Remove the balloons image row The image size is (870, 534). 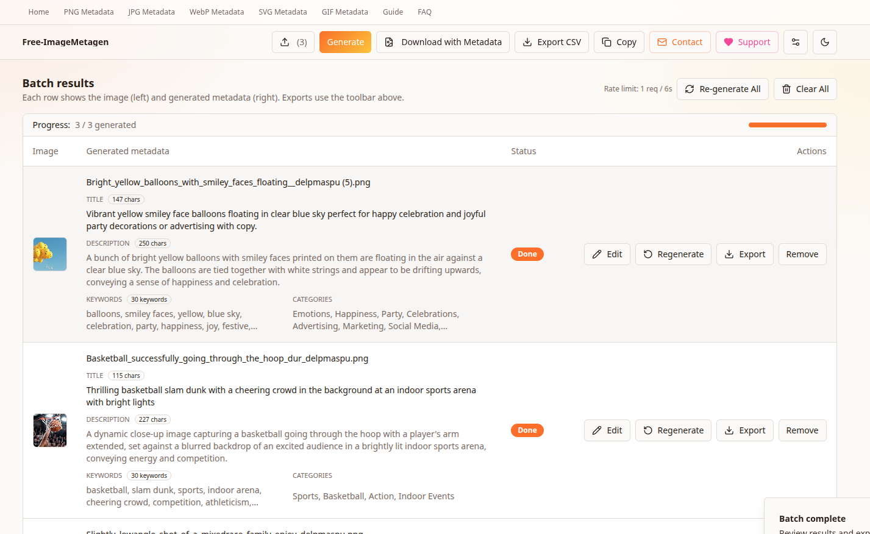(x=802, y=254)
